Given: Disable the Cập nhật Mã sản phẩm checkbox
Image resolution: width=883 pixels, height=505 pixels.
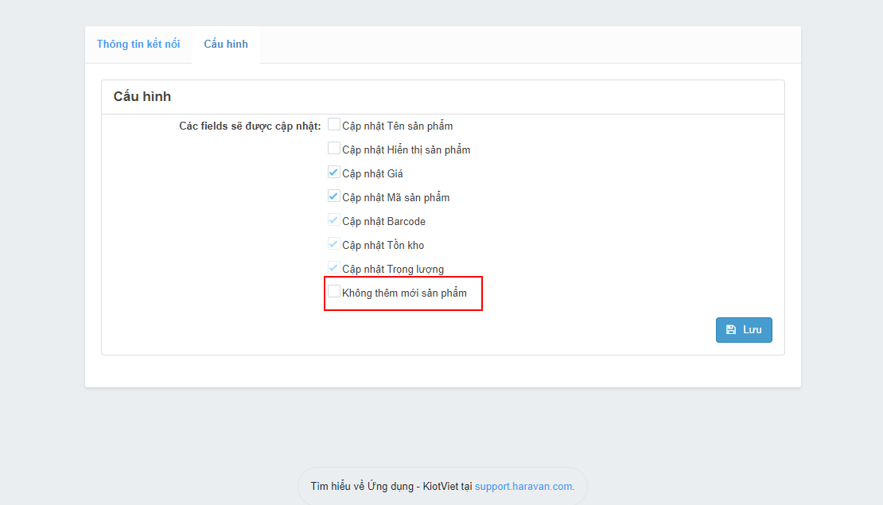Looking at the screenshot, I should pyautogui.click(x=334, y=196).
